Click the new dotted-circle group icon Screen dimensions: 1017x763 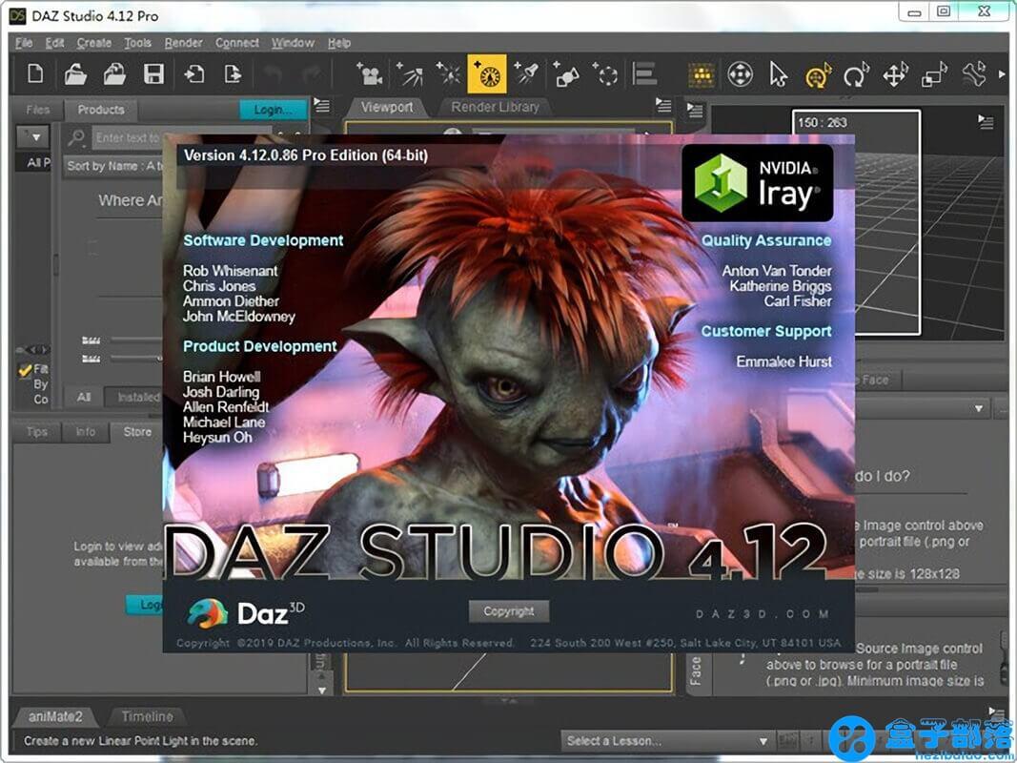tap(605, 74)
